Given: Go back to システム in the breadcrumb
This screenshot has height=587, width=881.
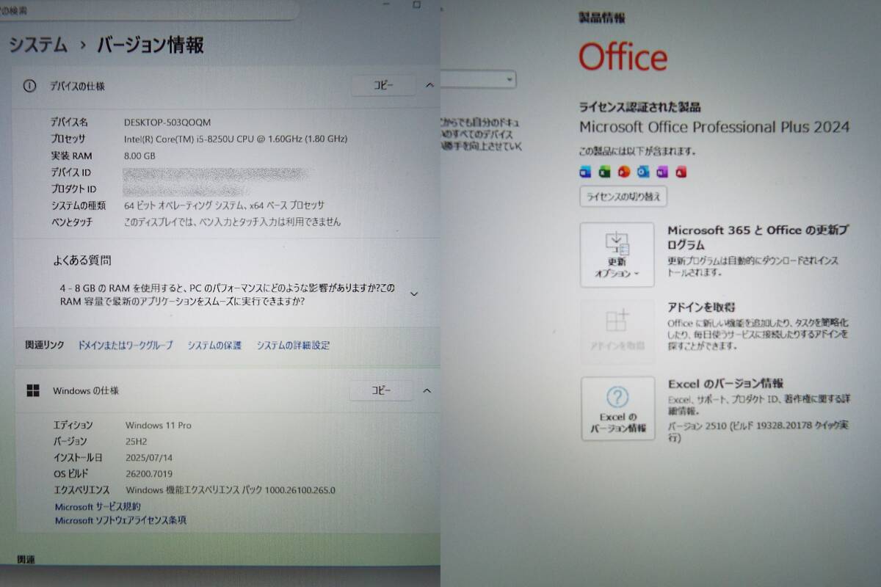Looking at the screenshot, I should coord(38,45).
